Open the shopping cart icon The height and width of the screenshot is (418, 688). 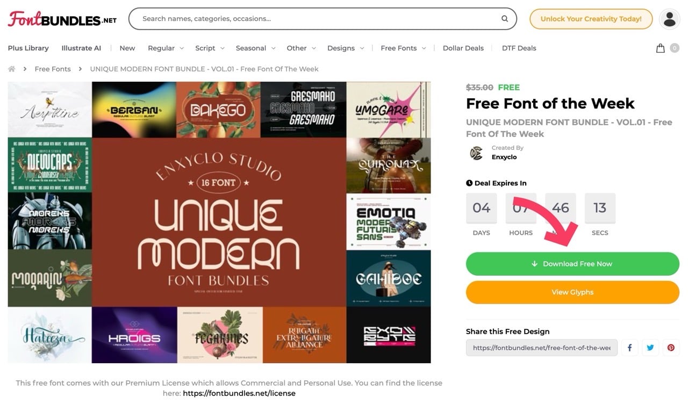[661, 48]
